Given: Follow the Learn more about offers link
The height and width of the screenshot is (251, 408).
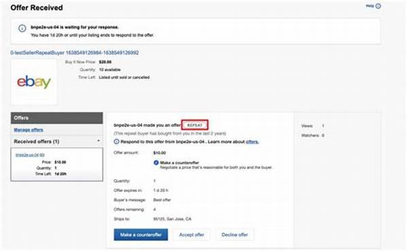Looking at the screenshot, I should pyautogui.click(x=252, y=142).
